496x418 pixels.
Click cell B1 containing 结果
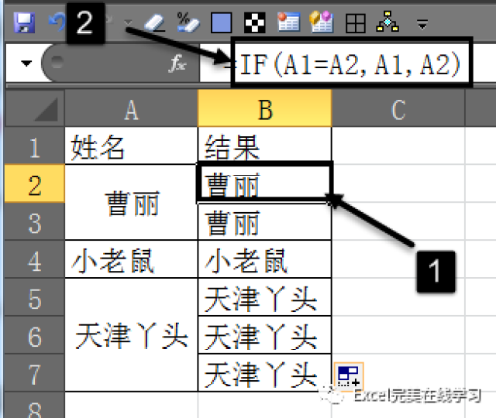click(265, 146)
